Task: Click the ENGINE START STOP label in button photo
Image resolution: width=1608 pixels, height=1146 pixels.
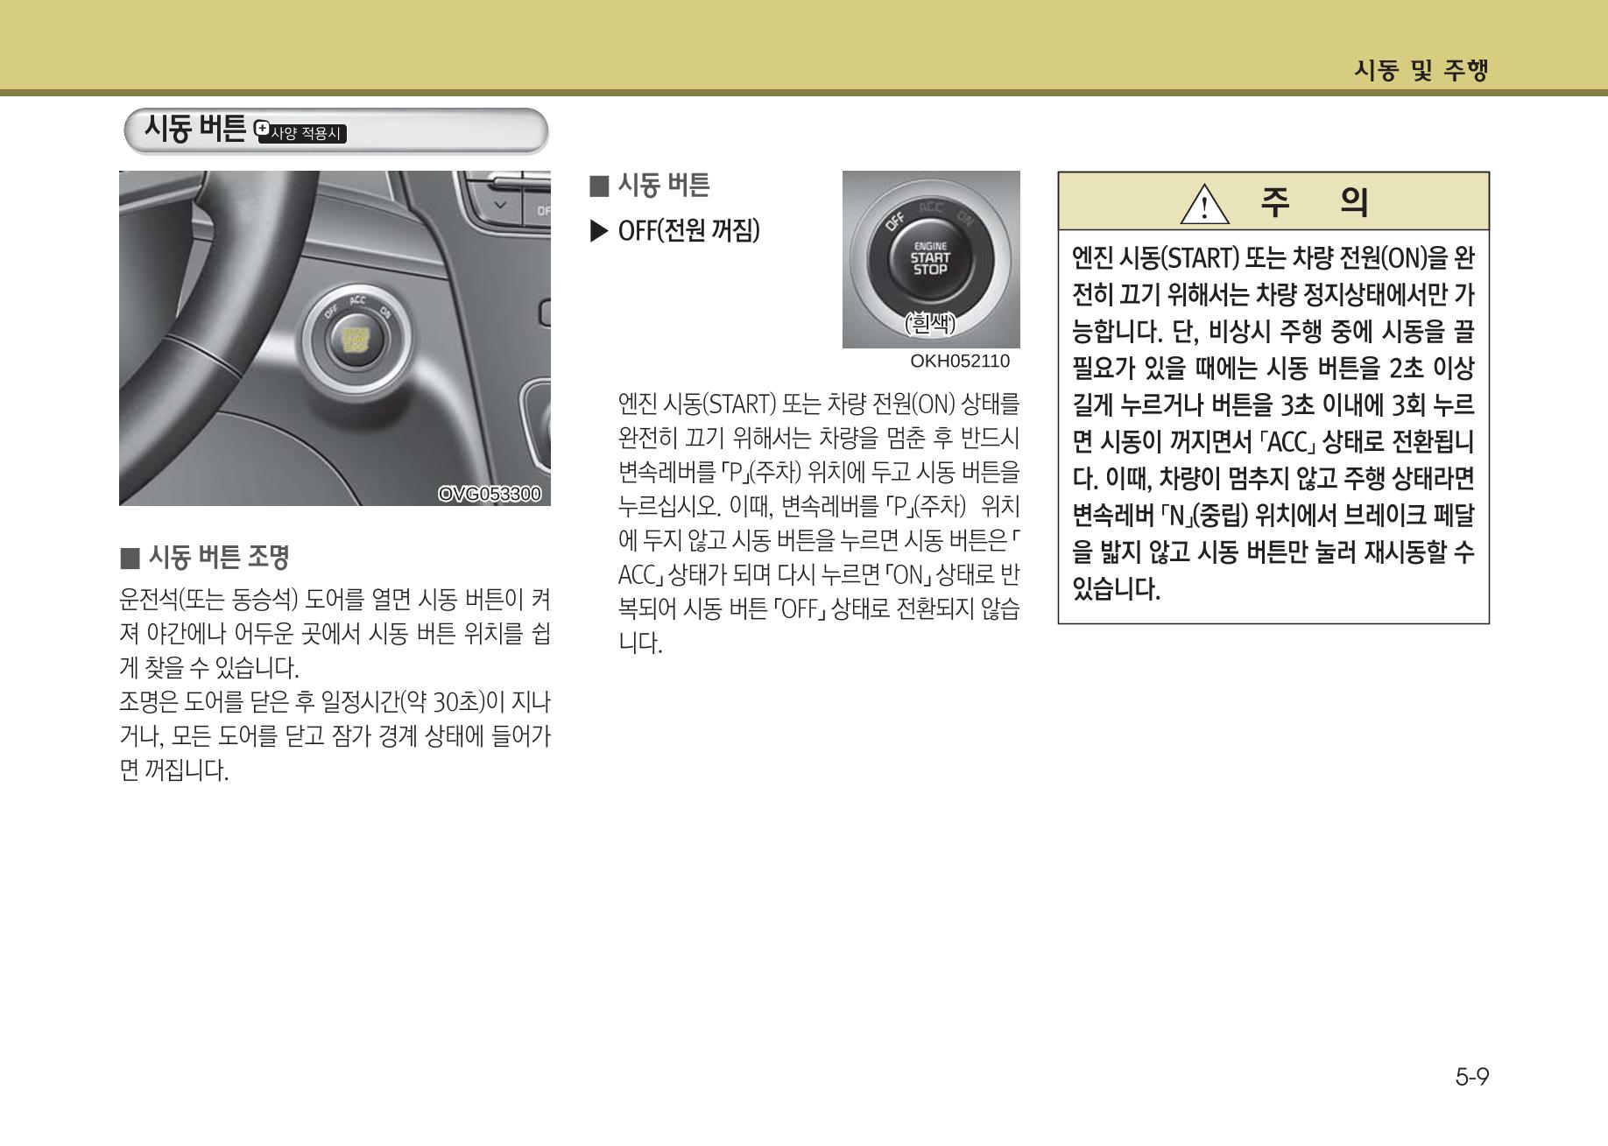Action: click(930, 258)
